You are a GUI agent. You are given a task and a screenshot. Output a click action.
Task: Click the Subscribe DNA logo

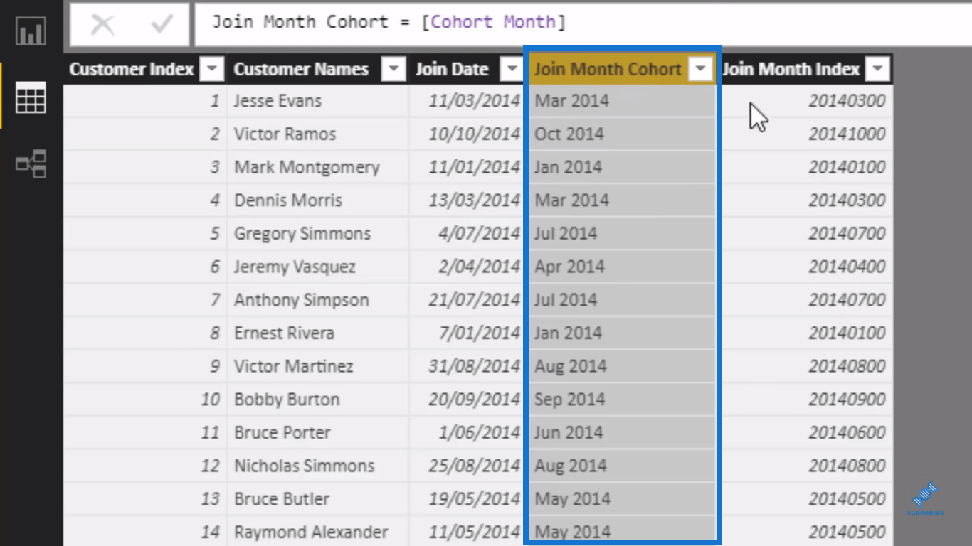click(x=925, y=498)
